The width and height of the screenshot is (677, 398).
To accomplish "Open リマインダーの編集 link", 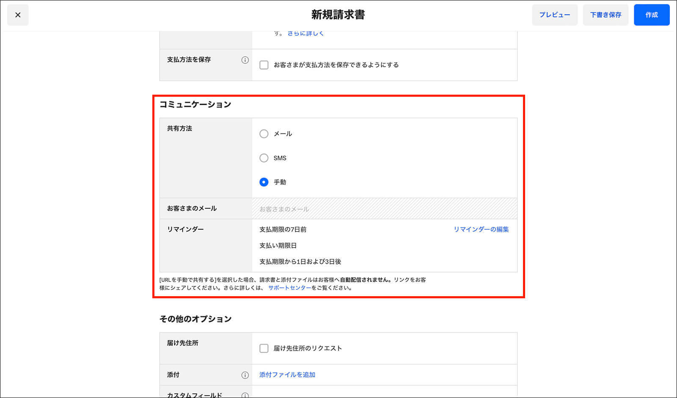I will pyautogui.click(x=481, y=229).
